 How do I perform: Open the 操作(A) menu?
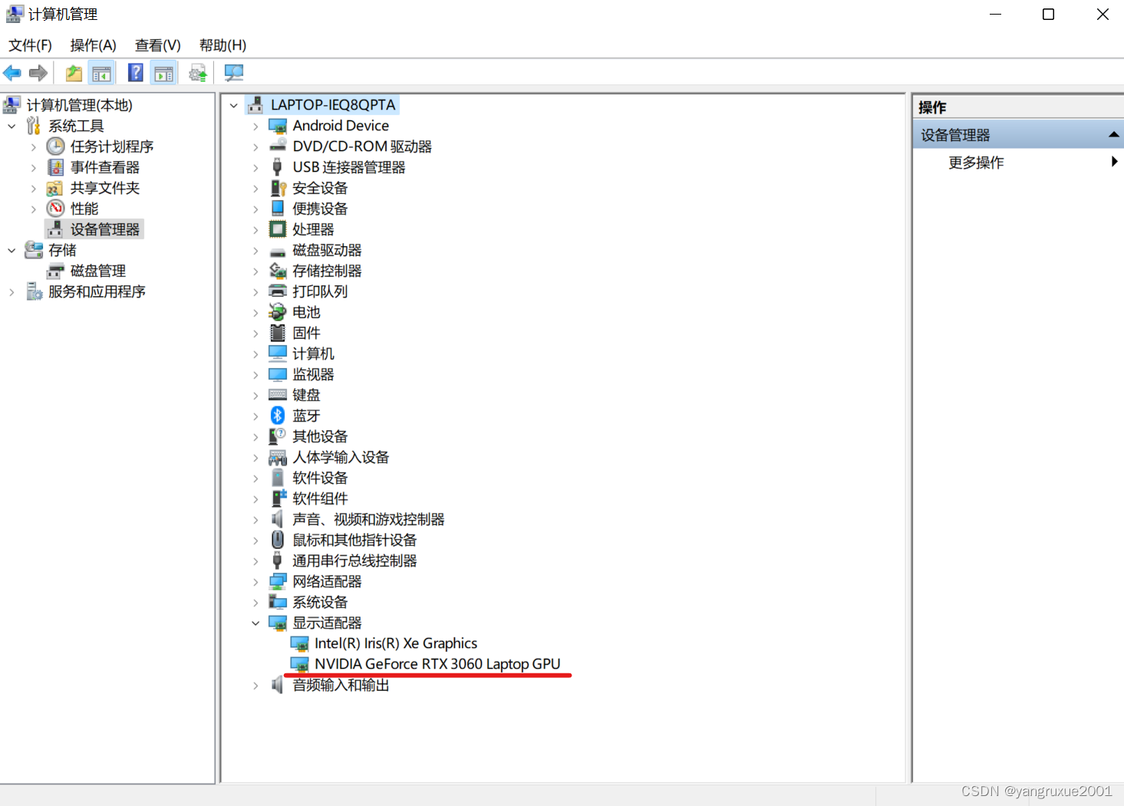(x=93, y=45)
